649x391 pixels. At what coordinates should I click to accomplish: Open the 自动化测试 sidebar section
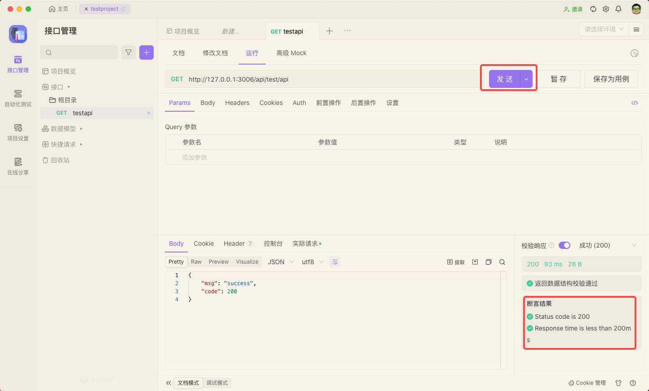point(18,98)
